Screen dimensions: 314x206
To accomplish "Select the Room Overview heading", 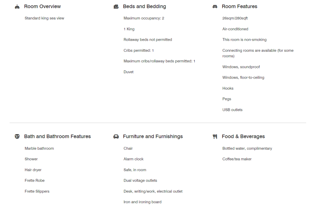I will tap(42, 6).
